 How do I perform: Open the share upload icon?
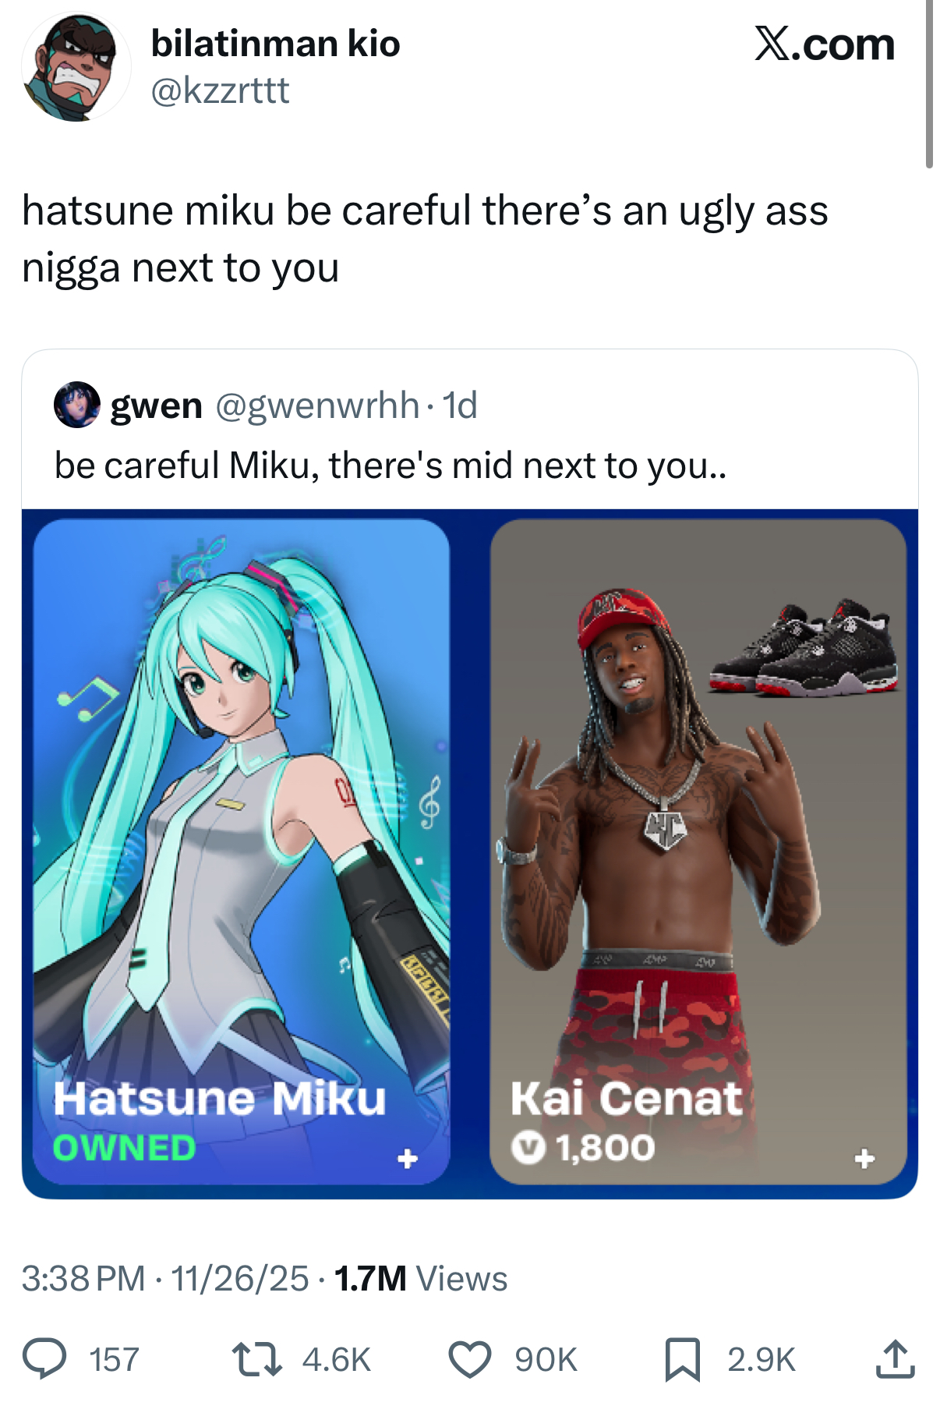[x=895, y=1358]
